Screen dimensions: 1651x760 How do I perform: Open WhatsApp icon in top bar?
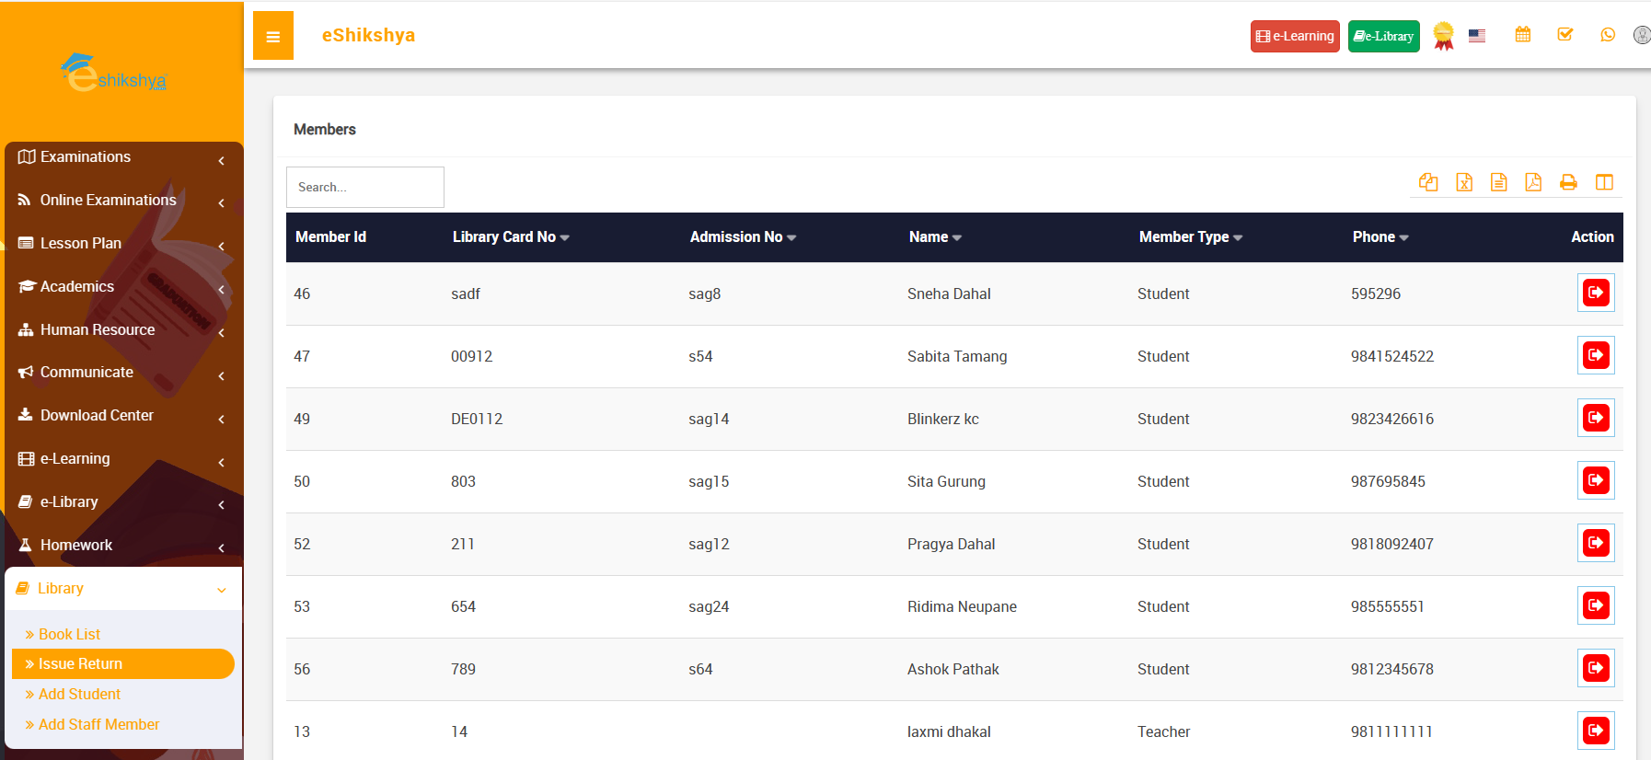pos(1608,35)
